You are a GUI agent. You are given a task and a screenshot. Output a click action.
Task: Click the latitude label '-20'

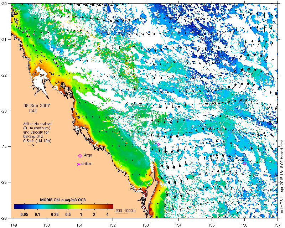click(x=3, y=4)
